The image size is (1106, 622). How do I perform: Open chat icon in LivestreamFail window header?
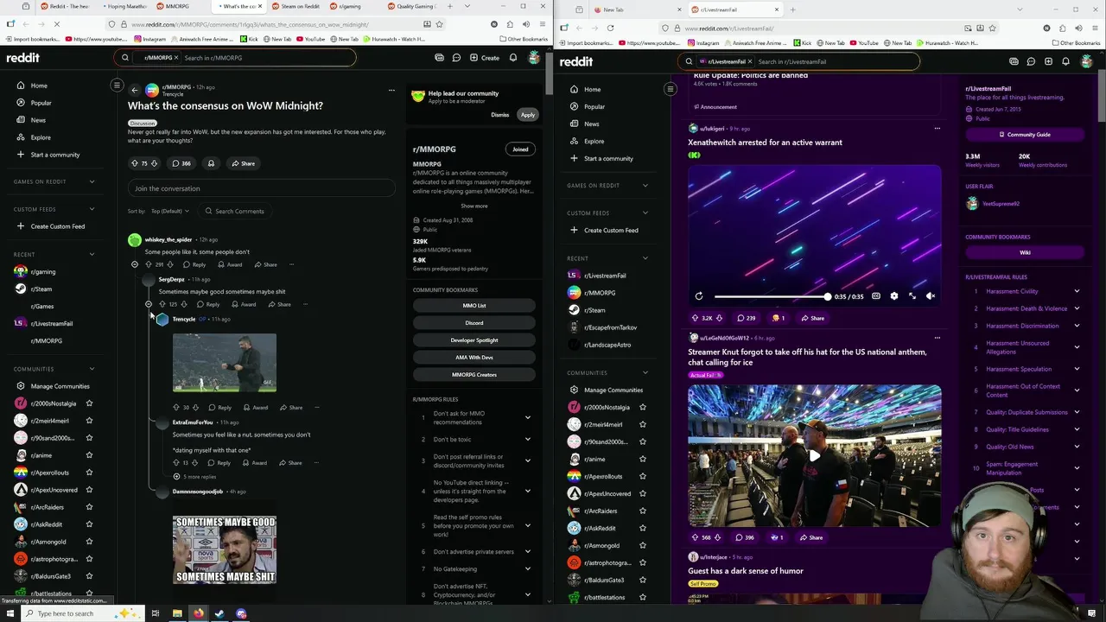point(1031,61)
